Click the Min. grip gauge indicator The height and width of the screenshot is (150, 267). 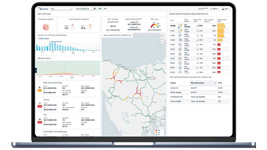pyautogui.click(x=154, y=26)
